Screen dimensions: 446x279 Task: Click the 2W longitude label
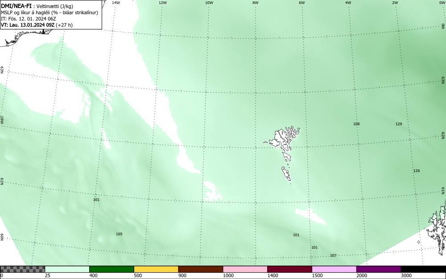pos(395,3)
